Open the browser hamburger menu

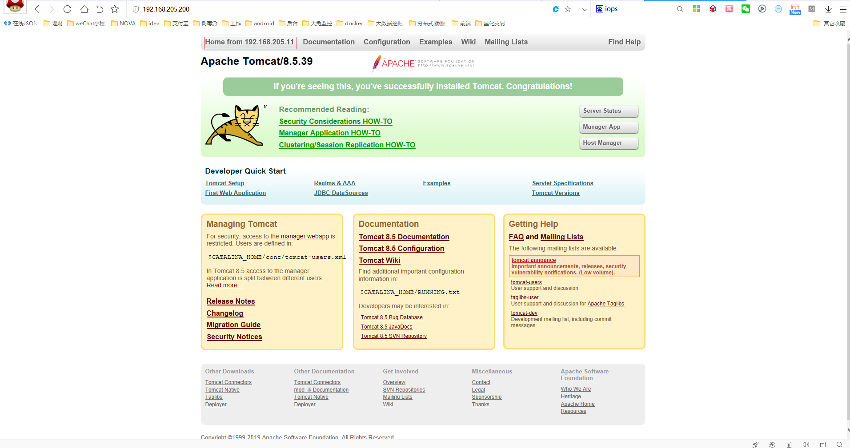[842, 9]
